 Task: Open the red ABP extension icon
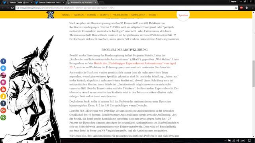click(x=241, y=8)
